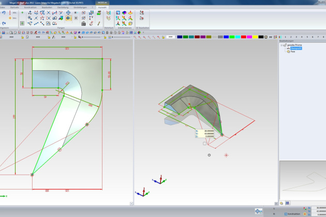Toggle the small checkbox below the coordinate popup
This screenshot has width=326, height=217.
coord(204,144)
